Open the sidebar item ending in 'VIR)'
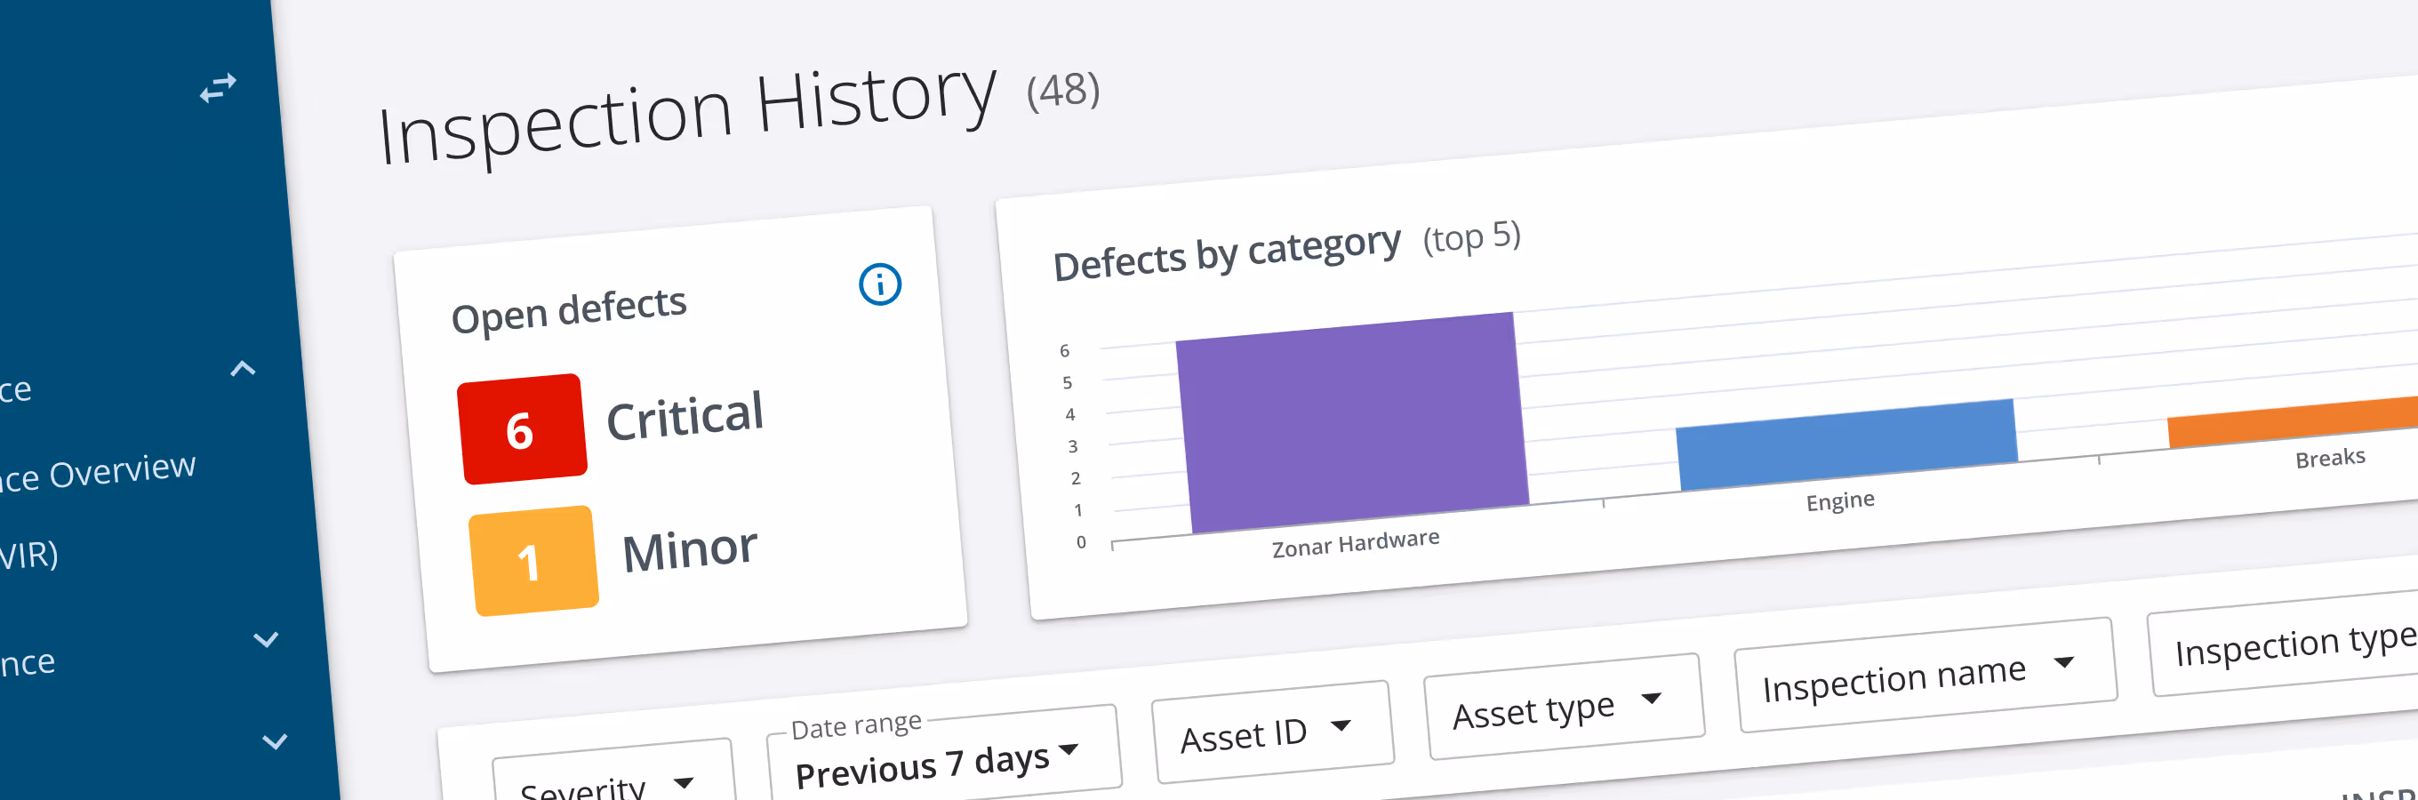 click(x=29, y=555)
